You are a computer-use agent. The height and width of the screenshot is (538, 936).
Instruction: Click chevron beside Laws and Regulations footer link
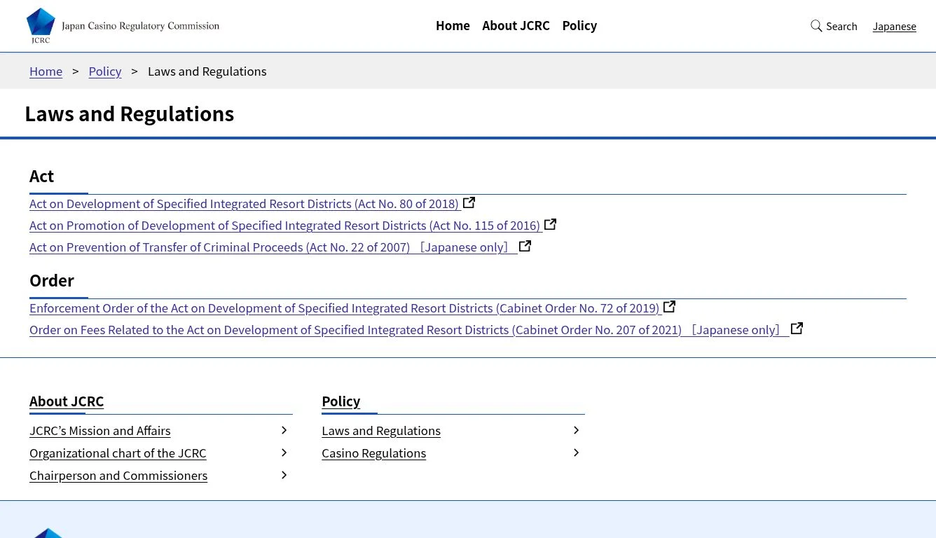click(x=576, y=429)
